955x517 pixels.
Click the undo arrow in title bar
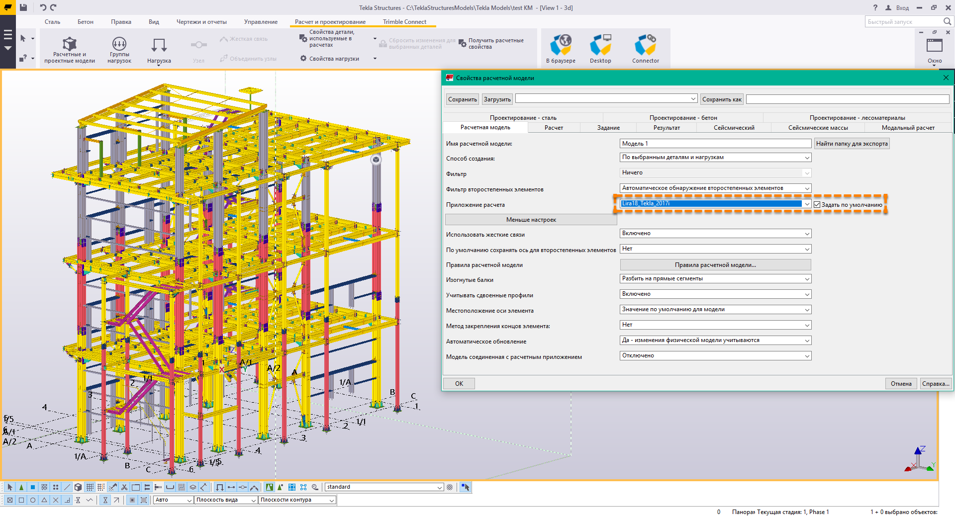coord(43,7)
